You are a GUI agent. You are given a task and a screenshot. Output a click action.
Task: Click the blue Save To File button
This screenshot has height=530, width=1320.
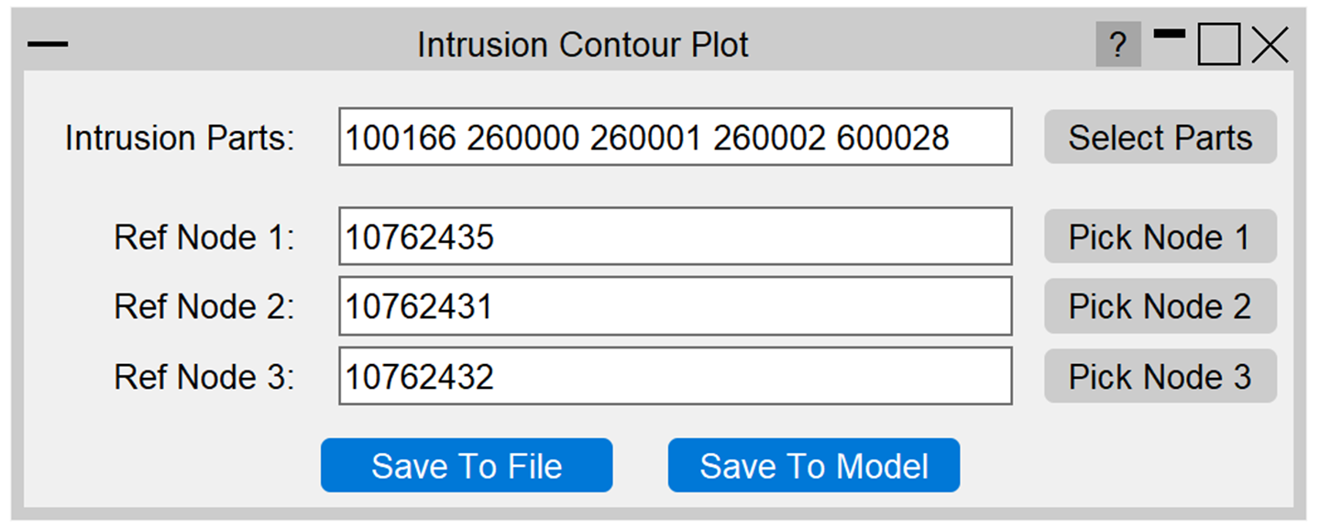(467, 466)
